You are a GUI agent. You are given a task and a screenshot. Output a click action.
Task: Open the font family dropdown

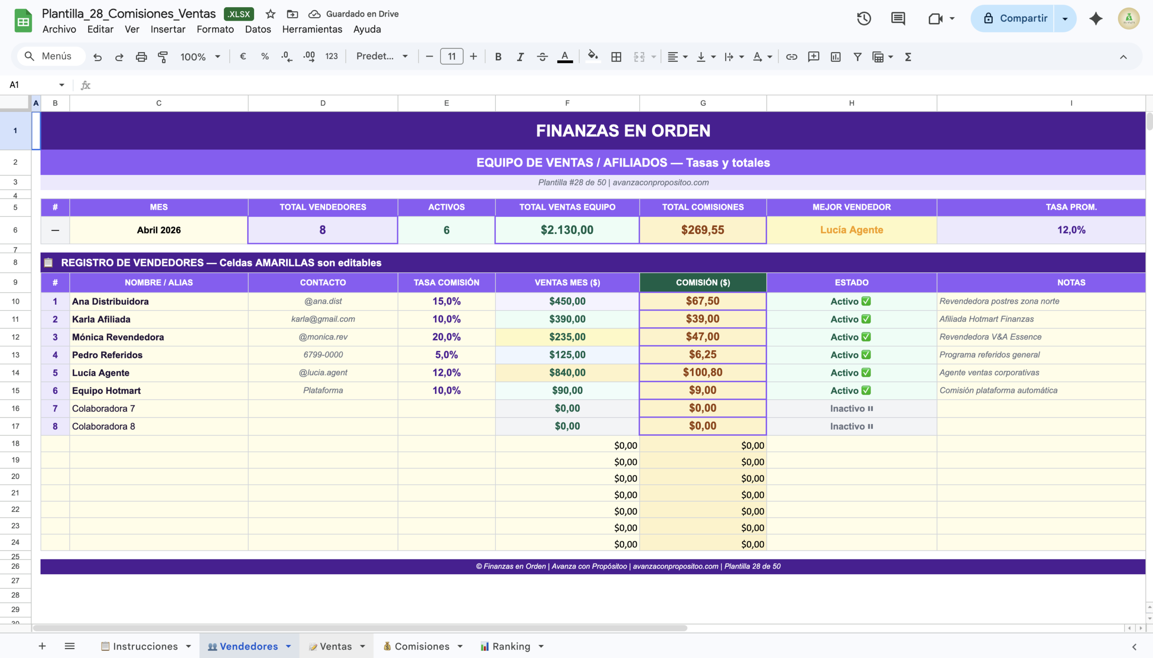click(x=381, y=57)
